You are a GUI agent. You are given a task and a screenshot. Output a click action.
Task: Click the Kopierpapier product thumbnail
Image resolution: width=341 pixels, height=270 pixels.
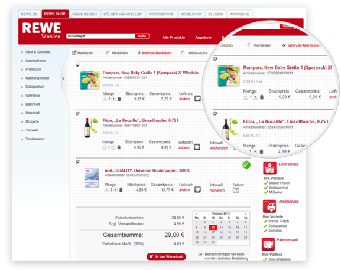click(92, 178)
